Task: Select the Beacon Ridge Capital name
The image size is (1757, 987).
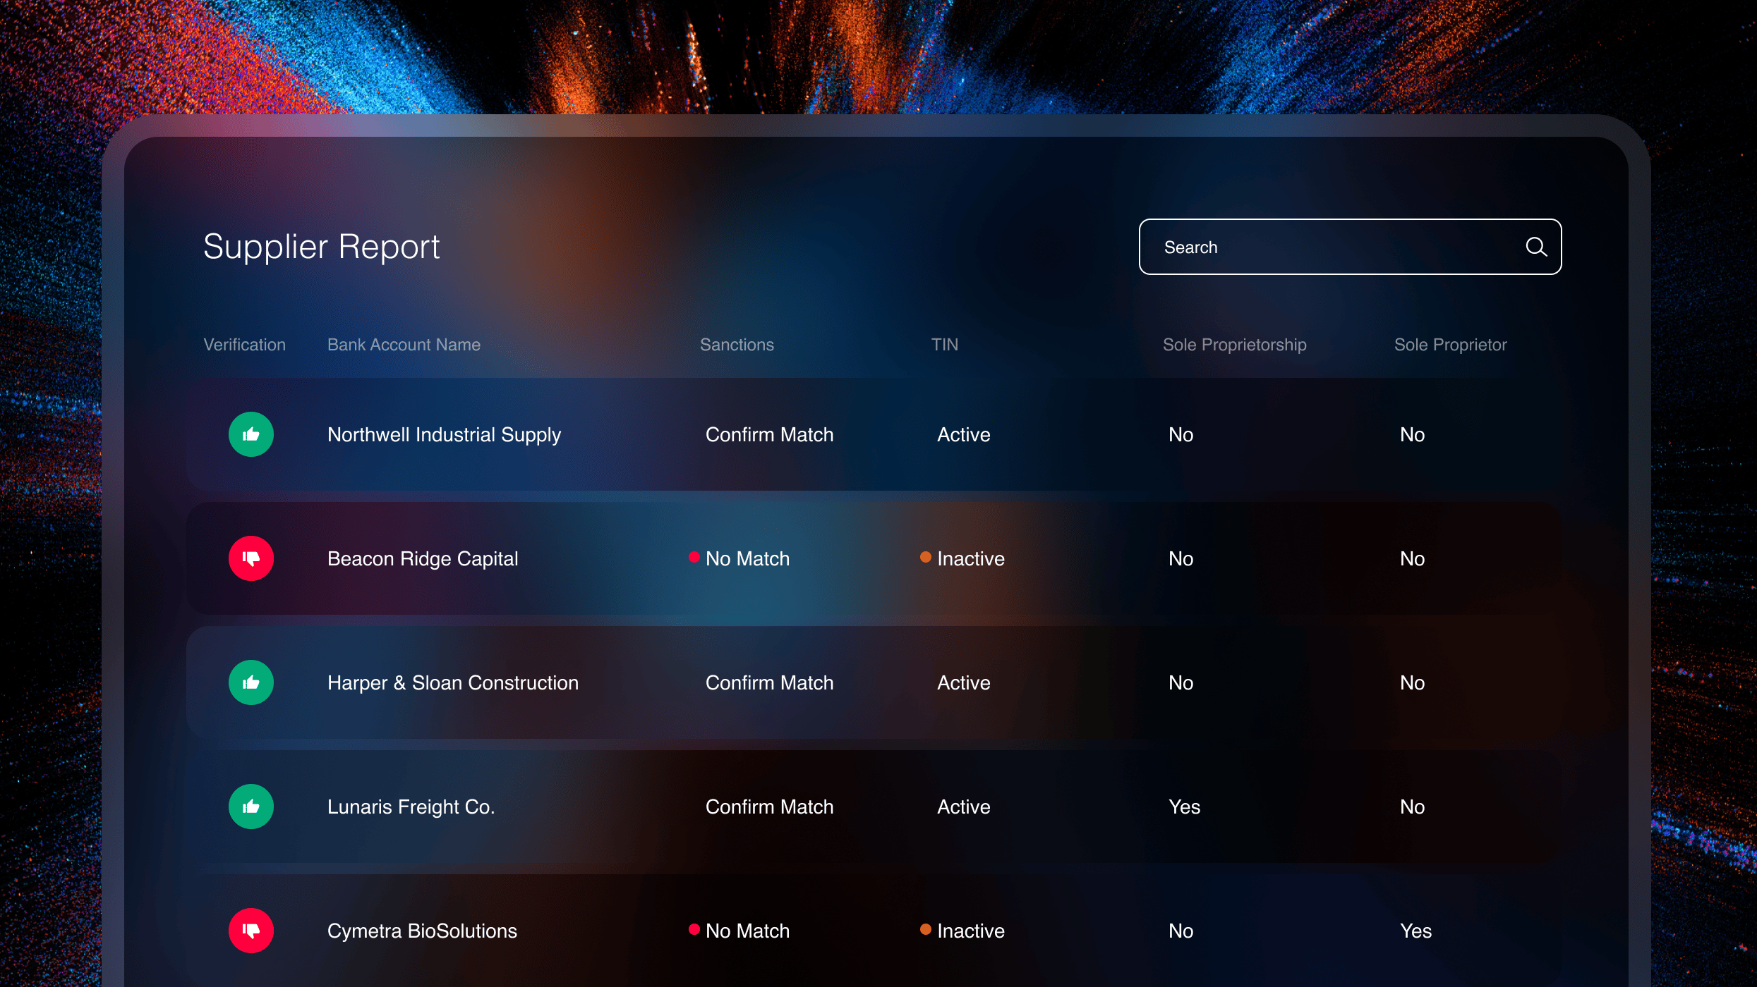Action: pyautogui.click(x=423, y=559)
